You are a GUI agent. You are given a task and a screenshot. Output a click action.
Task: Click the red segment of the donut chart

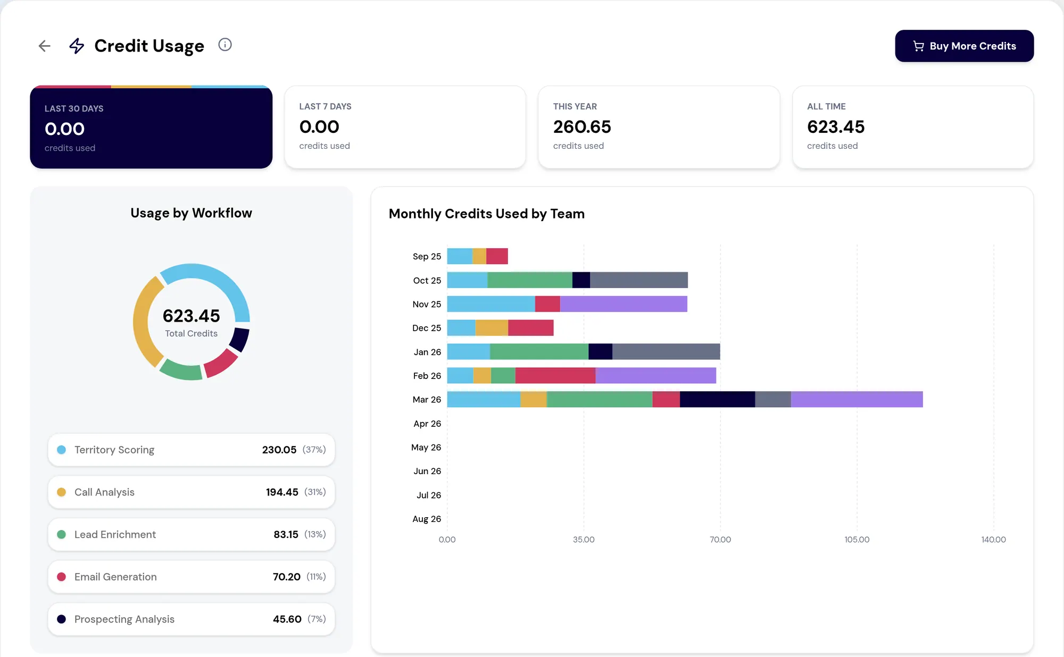coord(222,364)
